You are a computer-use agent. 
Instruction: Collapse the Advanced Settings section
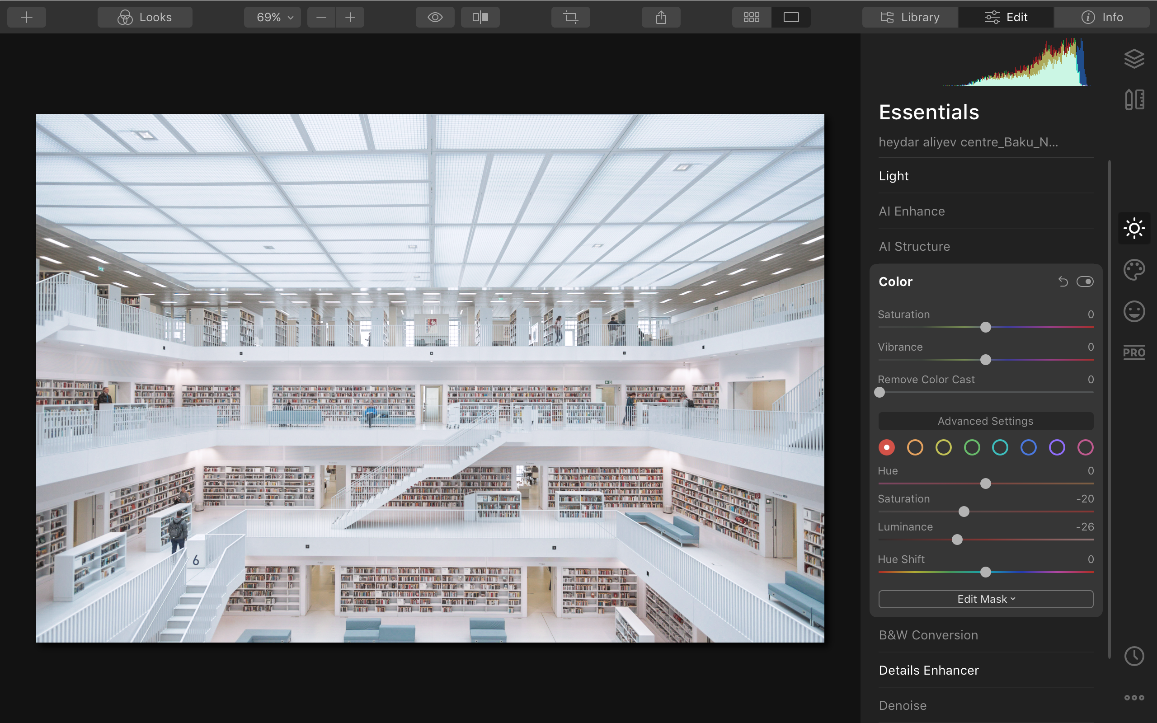(985, 421)
